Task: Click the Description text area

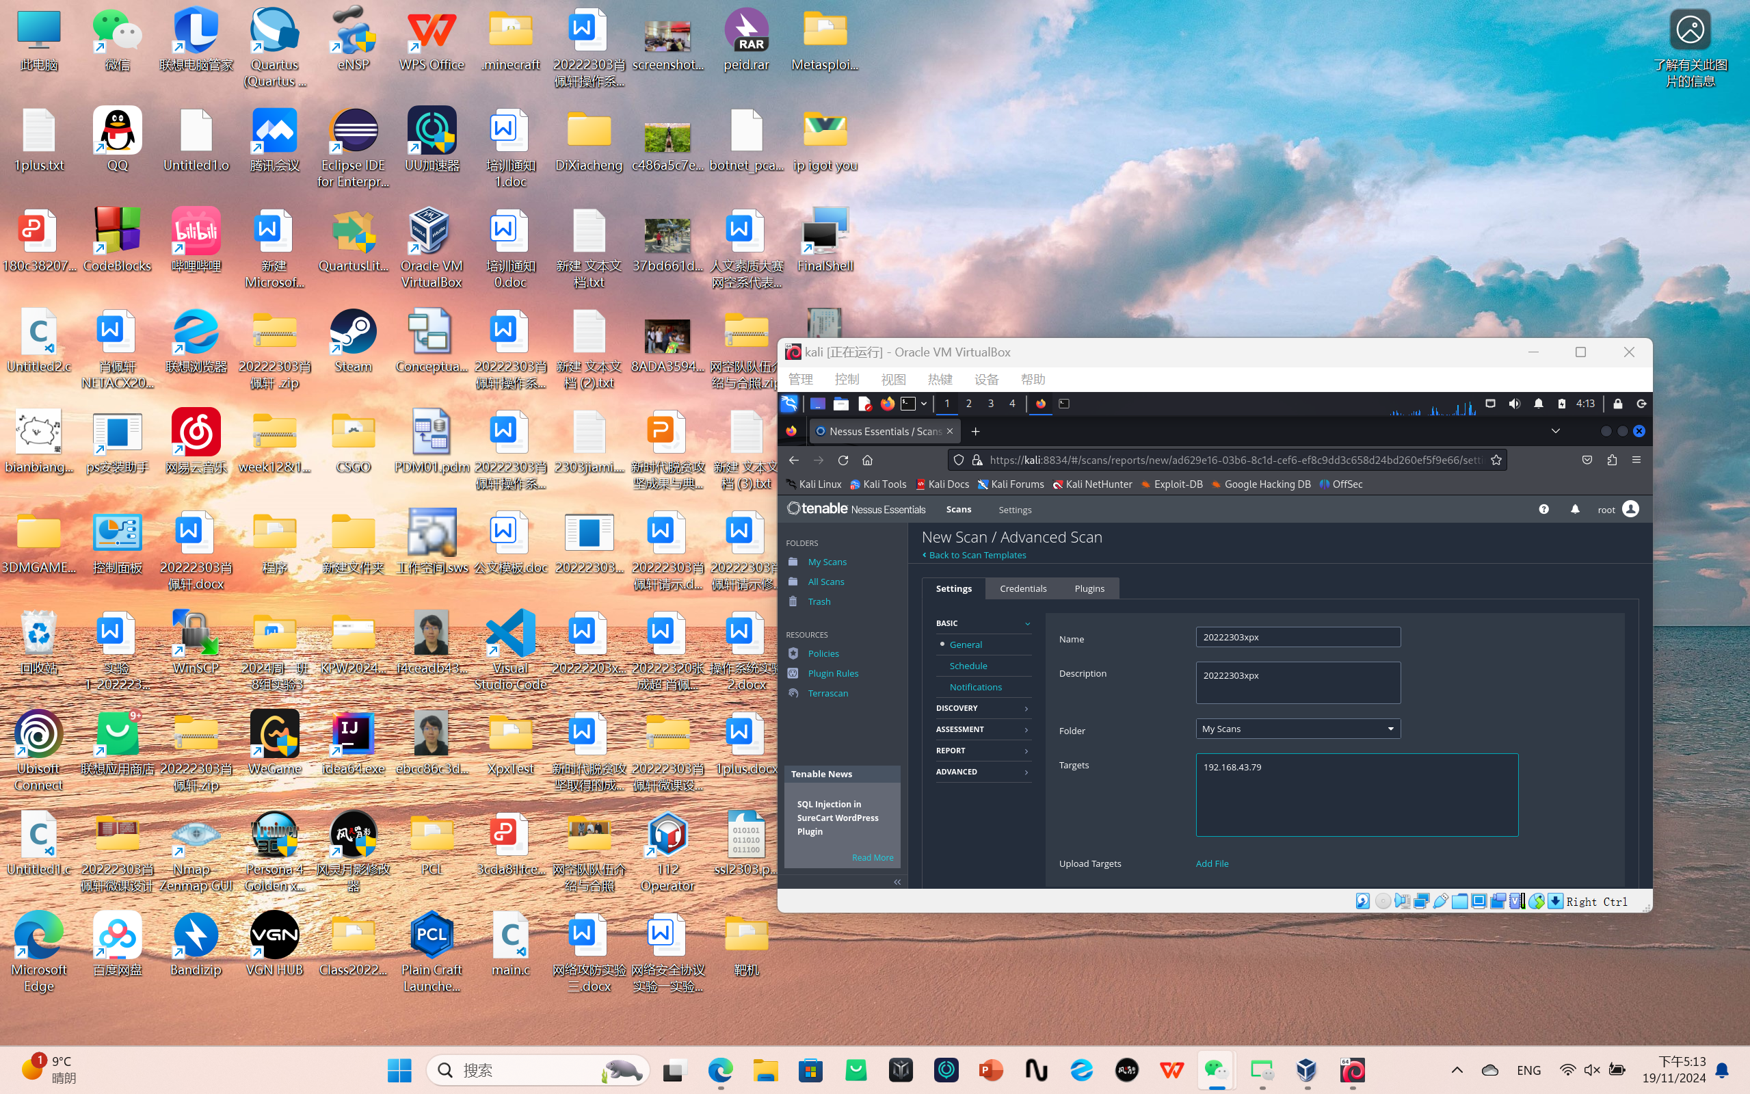Action: point(1298,682)
